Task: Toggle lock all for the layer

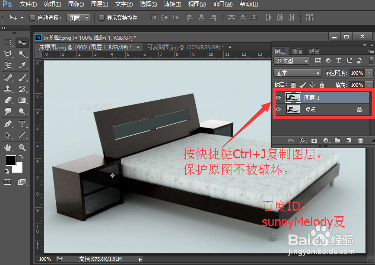Action: point(322,85)
